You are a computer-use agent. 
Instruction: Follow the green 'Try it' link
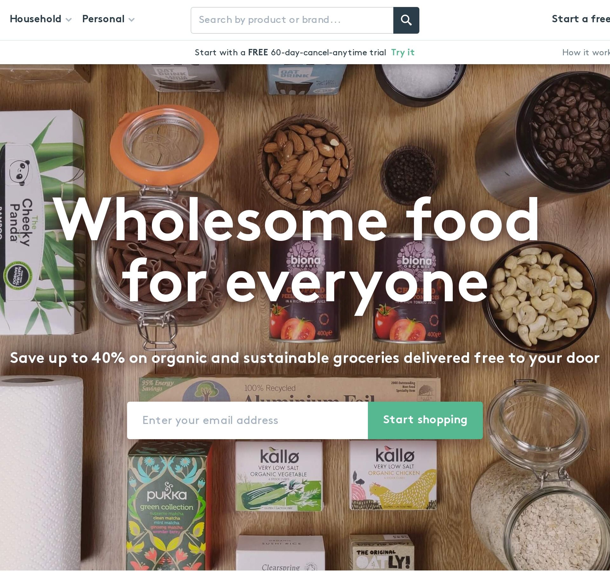tap(403, 52)
